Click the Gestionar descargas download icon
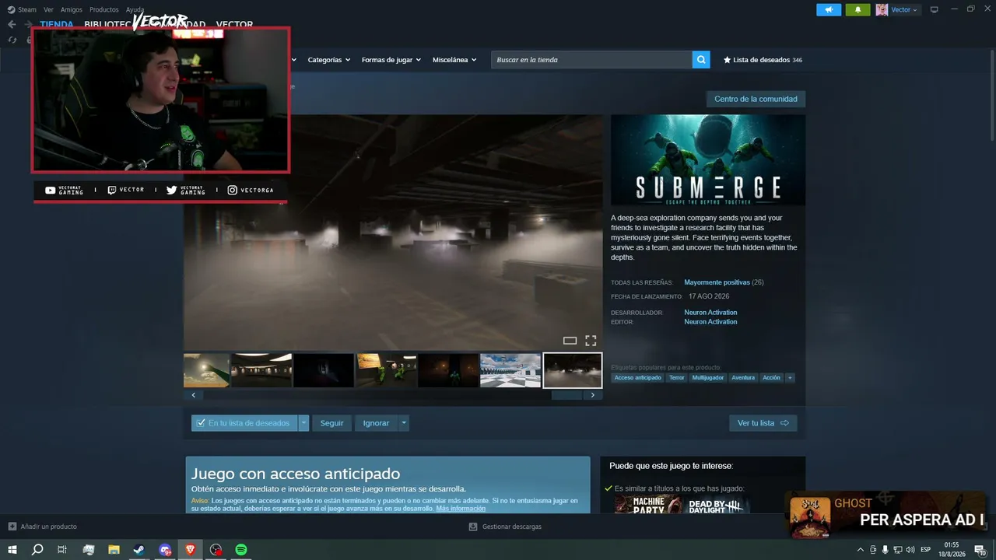The image size is (996, 560). point(473,527)
